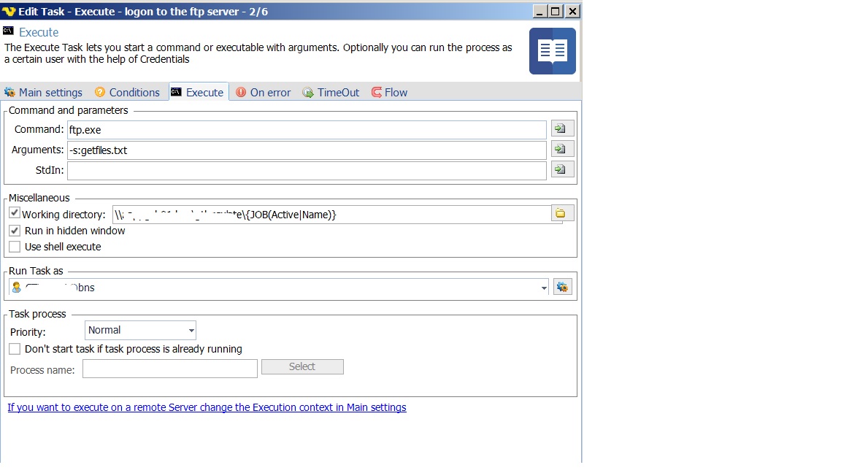The image size is (841, 473).
Task: Switch to the Main settings tab
Action: point(43,93)
